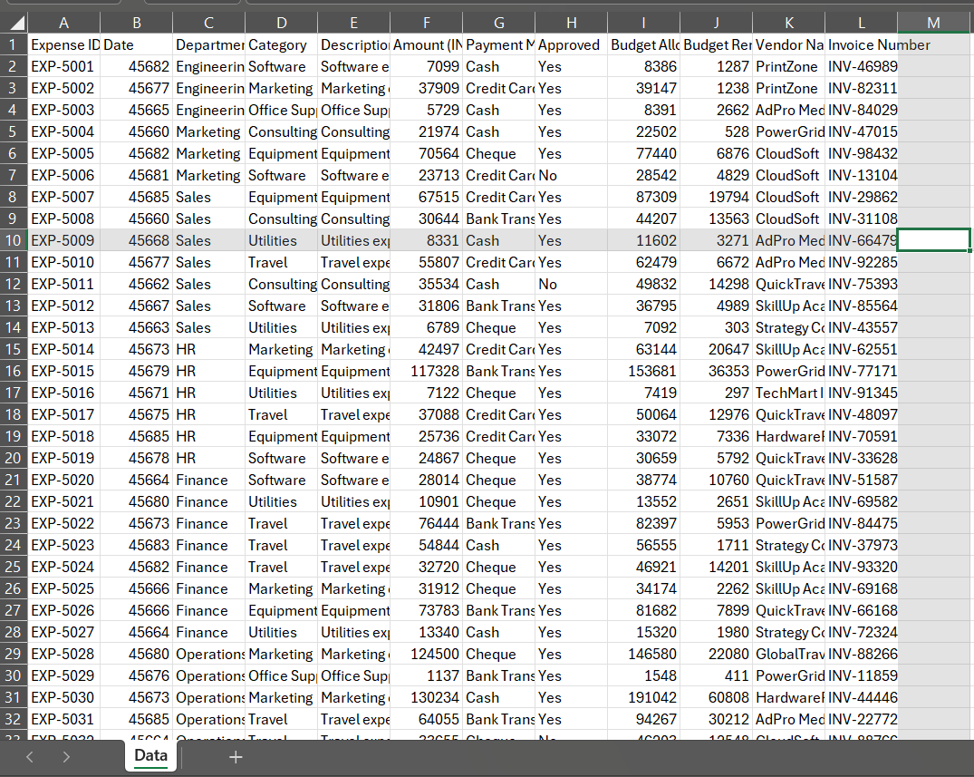Viewport: 974px width, 777px height.
Task: Click budget allocated value 191042
Action: click(x=644, y=697)
